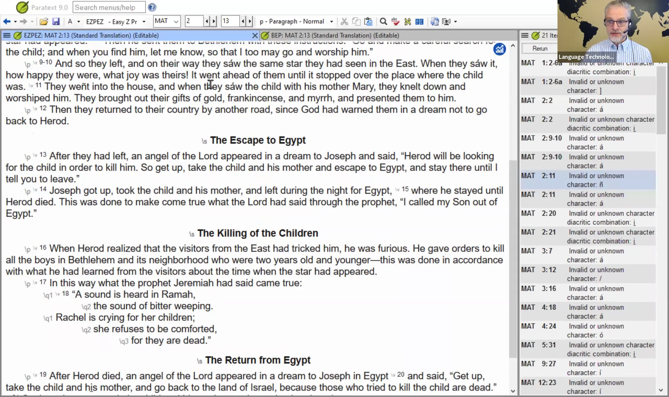Click the back navigation arrow

[x=7, y=22]
